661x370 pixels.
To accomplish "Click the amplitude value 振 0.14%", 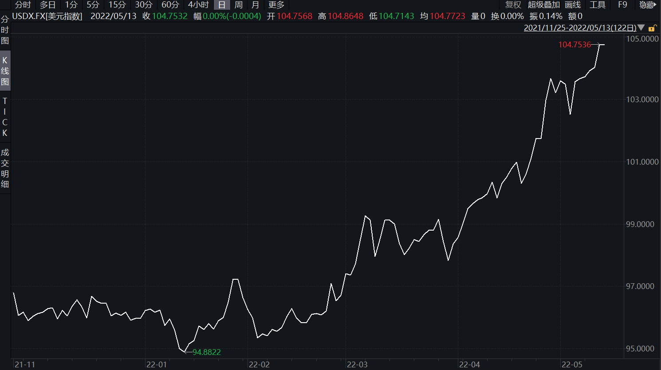I will pyautogui.click(x=546, y=16).
